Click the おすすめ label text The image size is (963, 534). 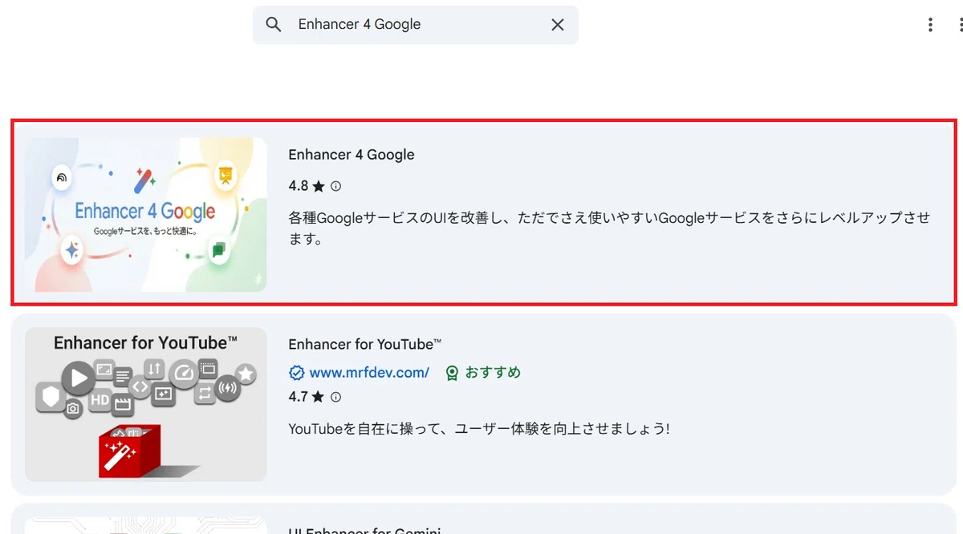[494, 372]
